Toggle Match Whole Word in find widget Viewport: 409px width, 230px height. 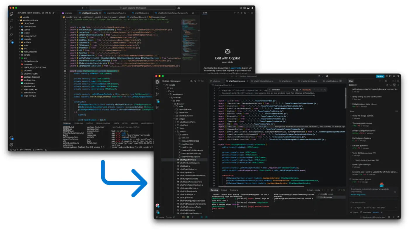tap(296, 90)
